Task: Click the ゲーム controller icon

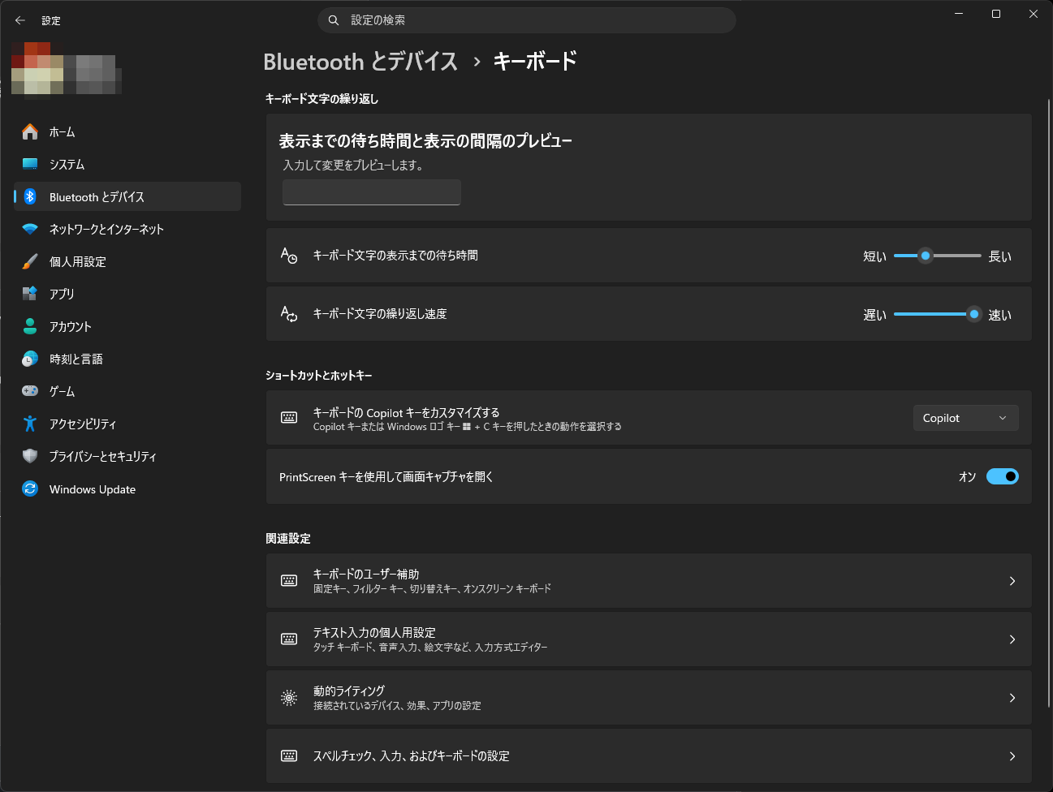Action: pyautogui.click(x=30, y=391)
